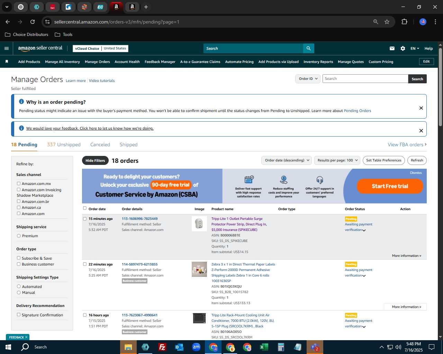
Task: Switch to the Canceled tab
Action: 100,145
